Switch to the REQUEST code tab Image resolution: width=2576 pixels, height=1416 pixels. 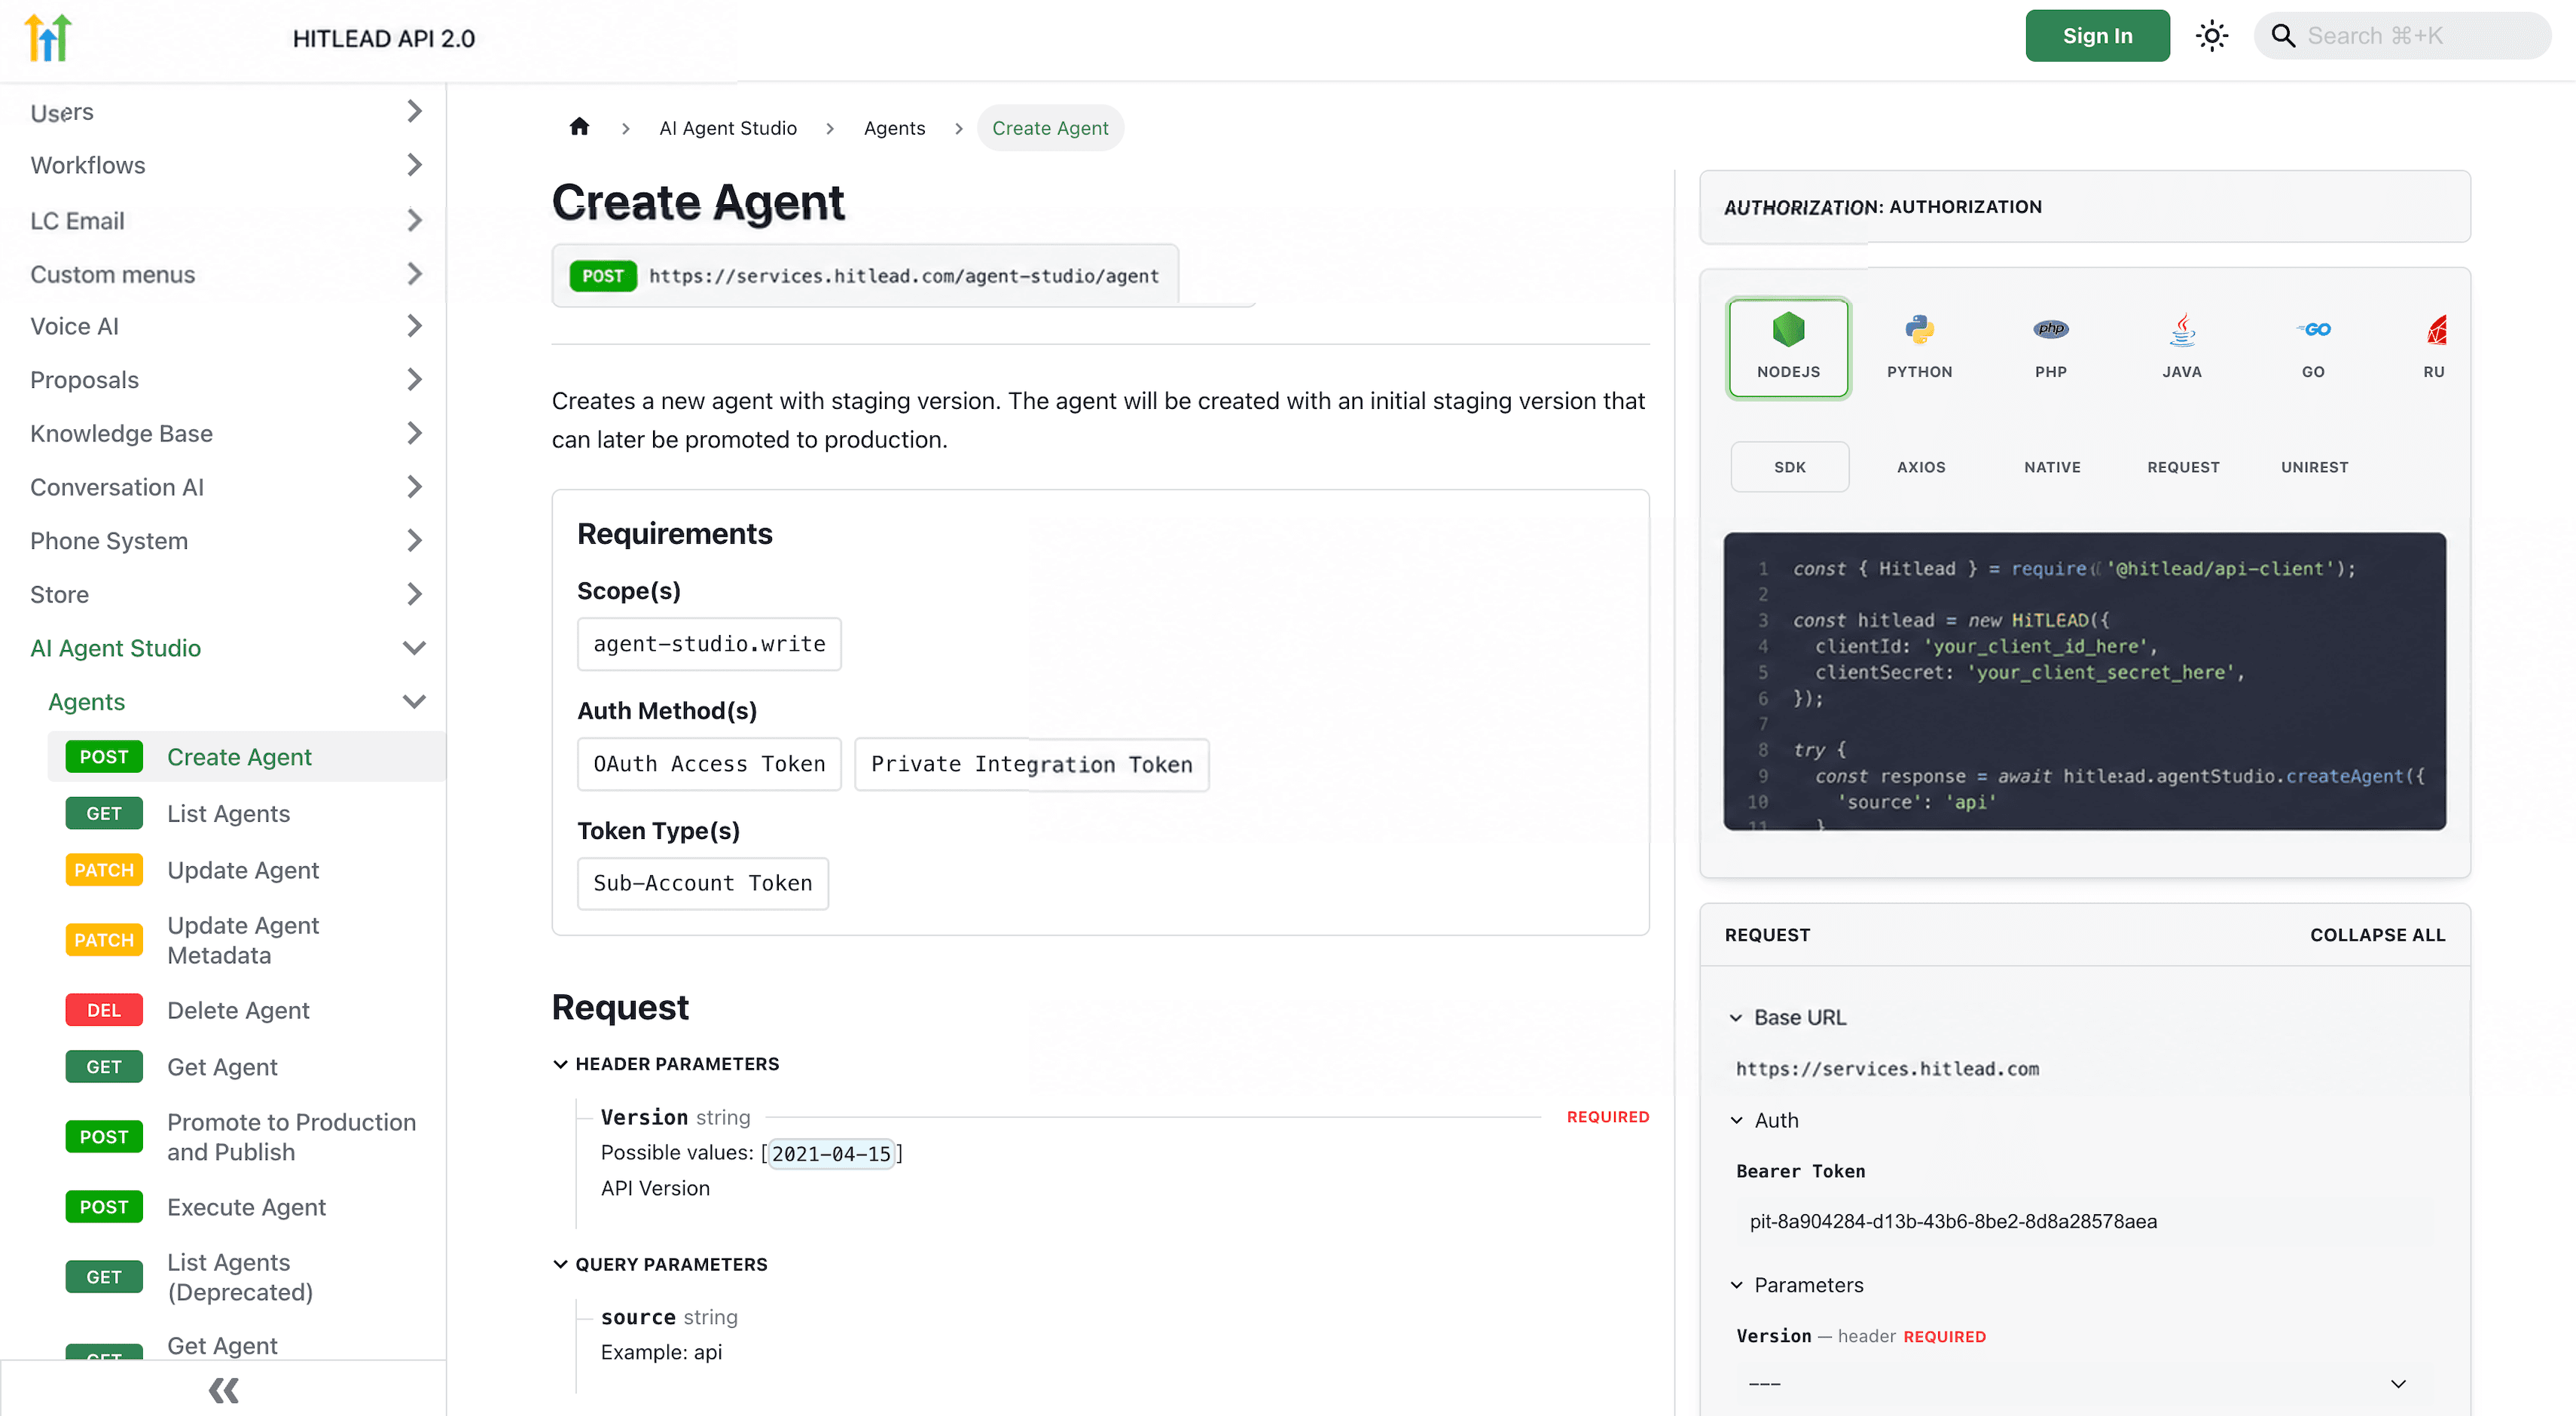coord(2182,467)
